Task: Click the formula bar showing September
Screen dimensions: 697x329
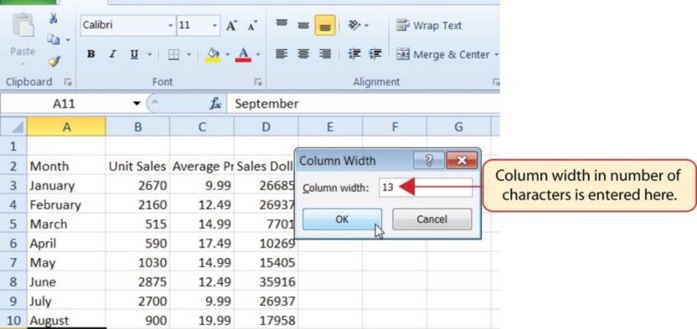Action: coord(363,104)
